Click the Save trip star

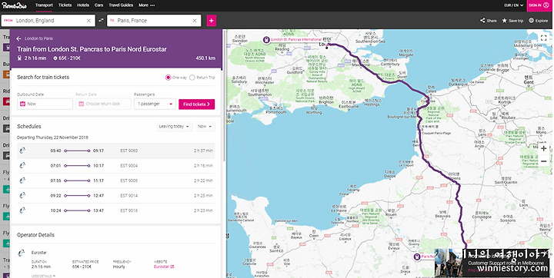tap(505, 21)
